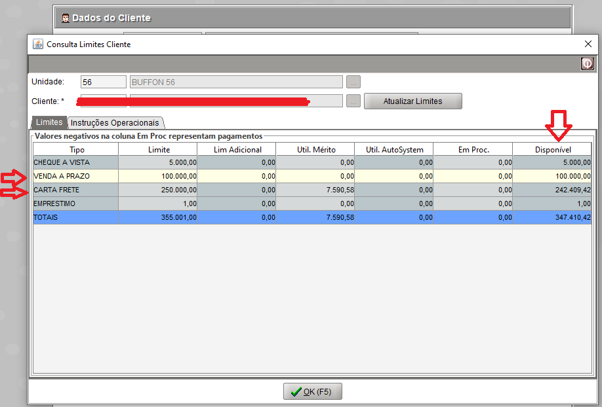Select the CHEQUE A VISTA row
Viewport: 602px width, 407px height.
(76, 162)
